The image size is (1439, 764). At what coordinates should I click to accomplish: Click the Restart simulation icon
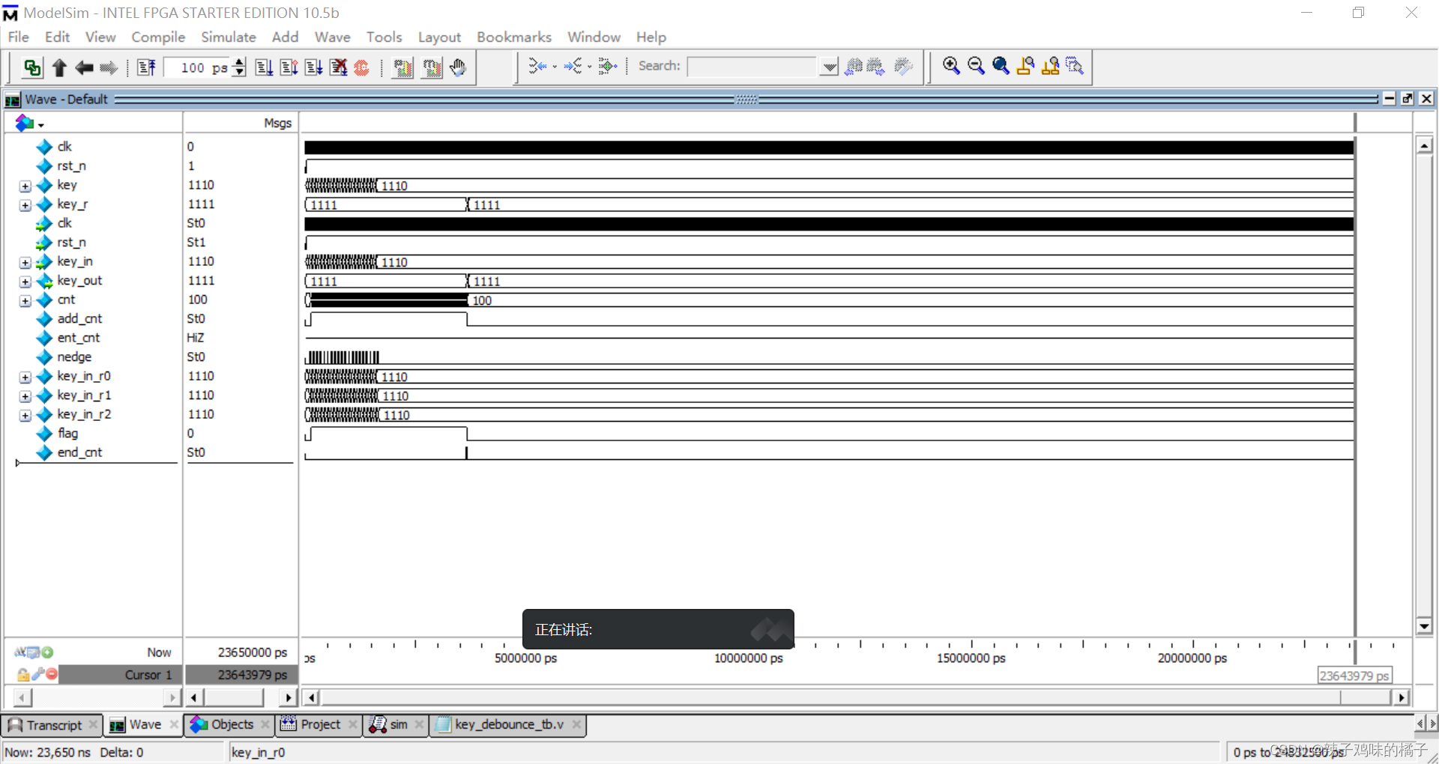[x=146, y=67]
